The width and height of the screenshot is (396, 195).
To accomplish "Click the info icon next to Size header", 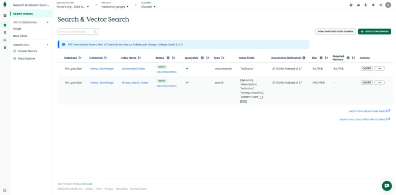I will [321, 58].
